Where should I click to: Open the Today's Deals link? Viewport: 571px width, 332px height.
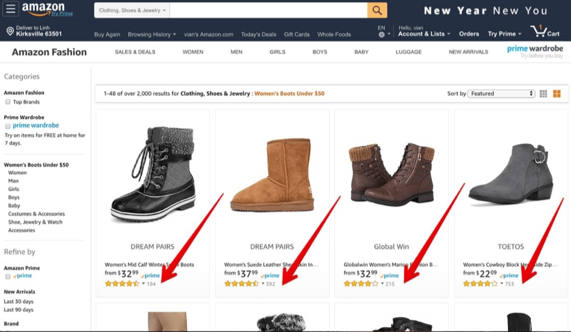click(258, 34)
